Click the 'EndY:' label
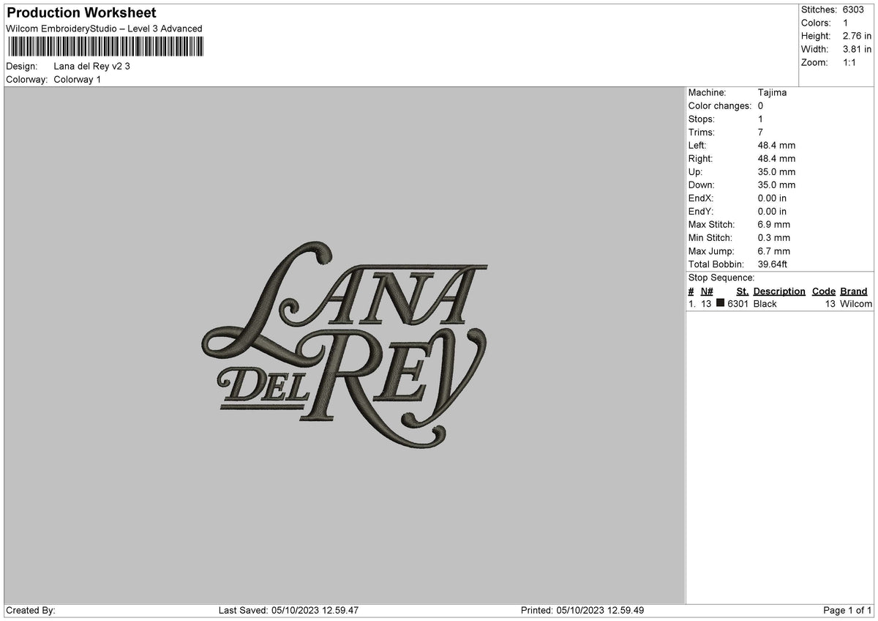This screenshot has width=878, height=621. [x=700, y=211]
